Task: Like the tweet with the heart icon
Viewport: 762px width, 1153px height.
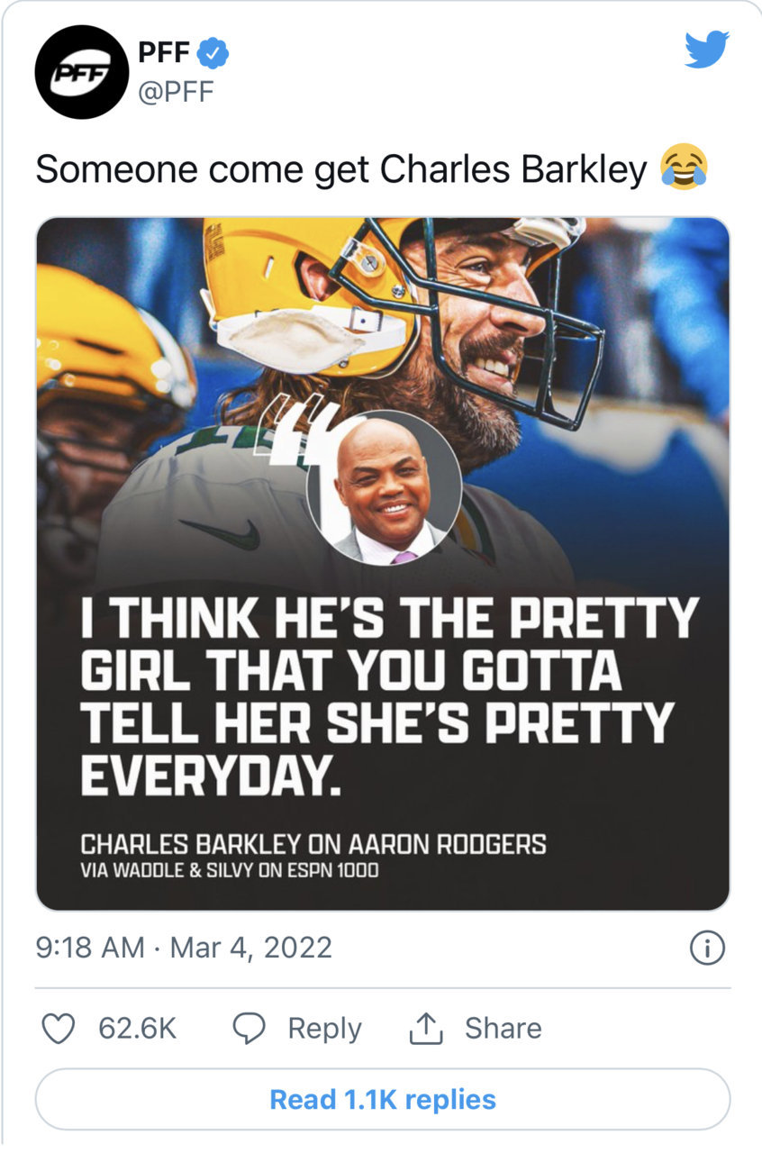Action: (59, 1028)
